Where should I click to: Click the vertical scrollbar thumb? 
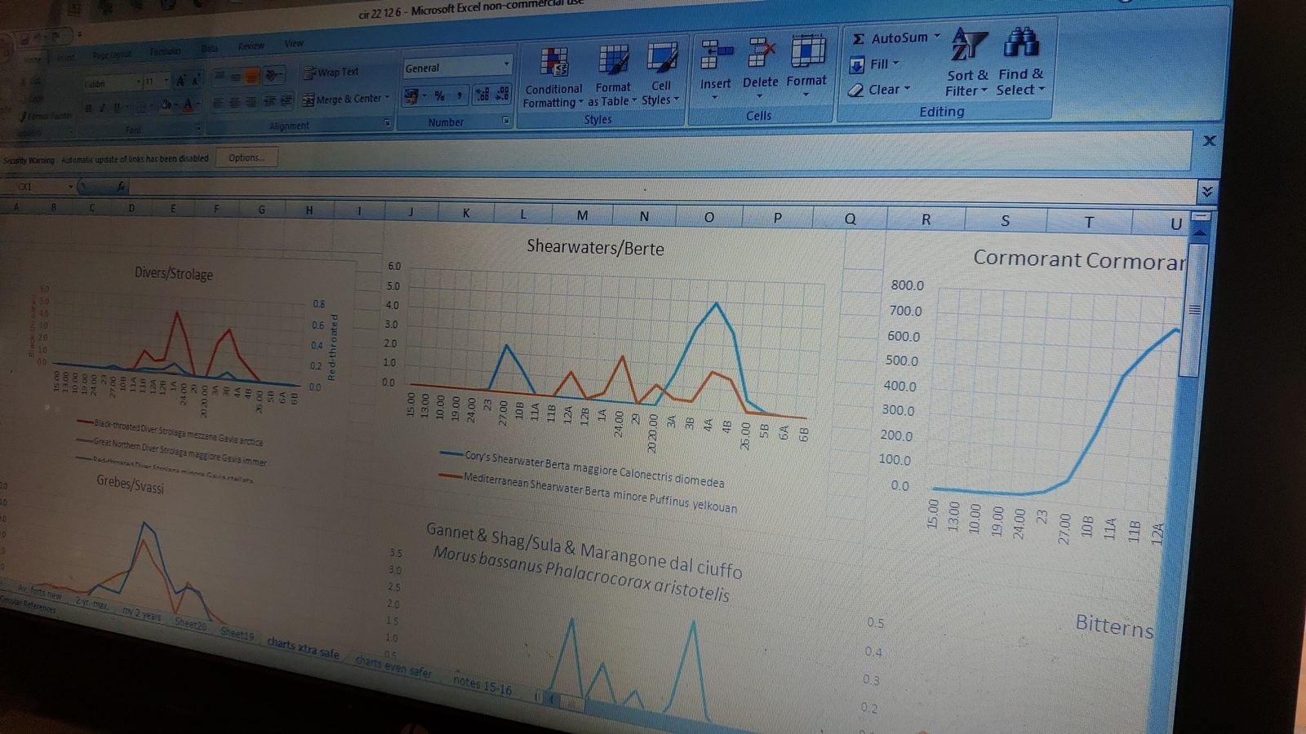tap(1194, 310)
